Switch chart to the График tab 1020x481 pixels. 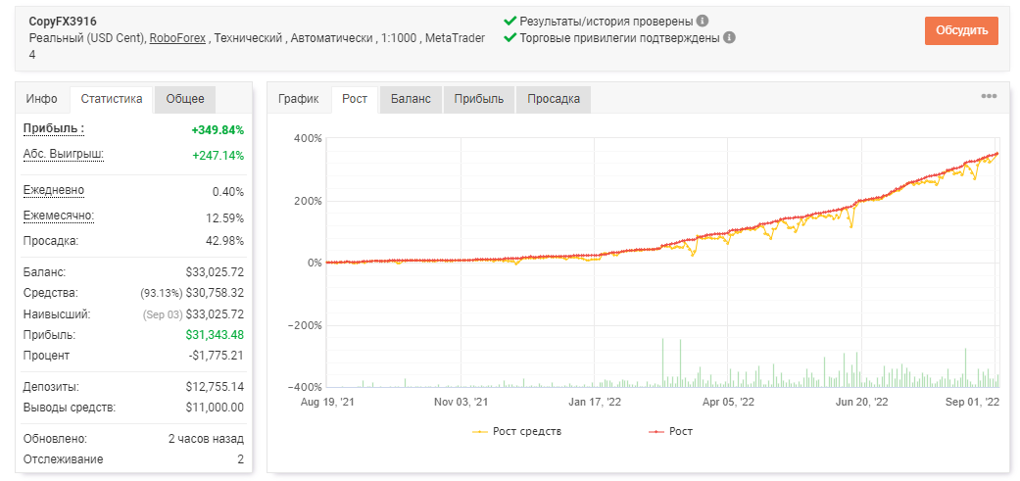tap(299, 100)
